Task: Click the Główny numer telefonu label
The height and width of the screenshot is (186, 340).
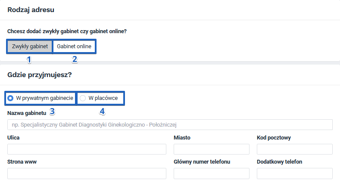Action: tap(202, 162)
